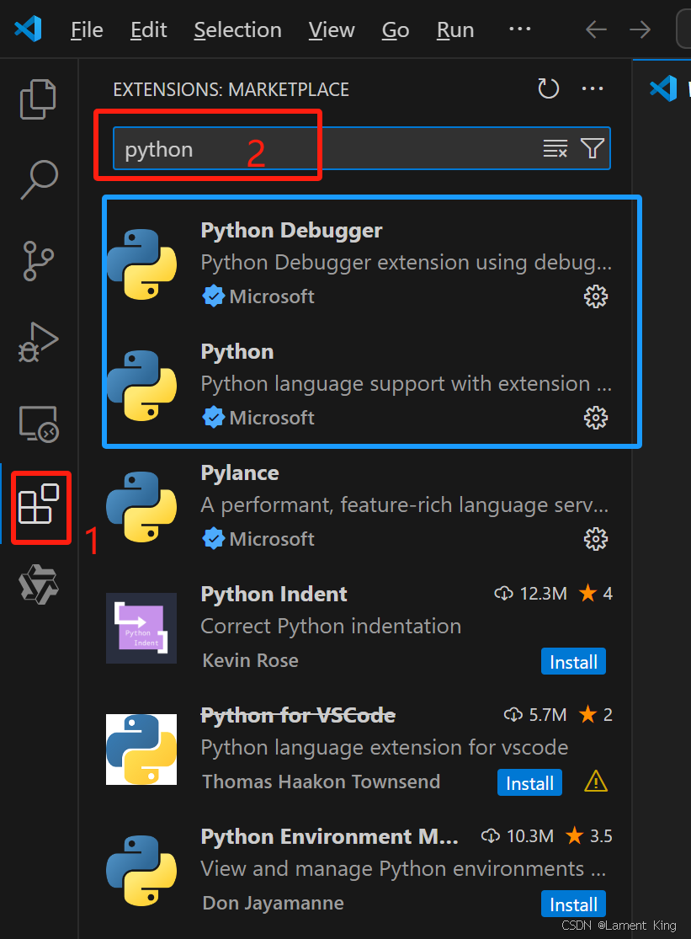Refresh the extensions list

click(548, 88)
